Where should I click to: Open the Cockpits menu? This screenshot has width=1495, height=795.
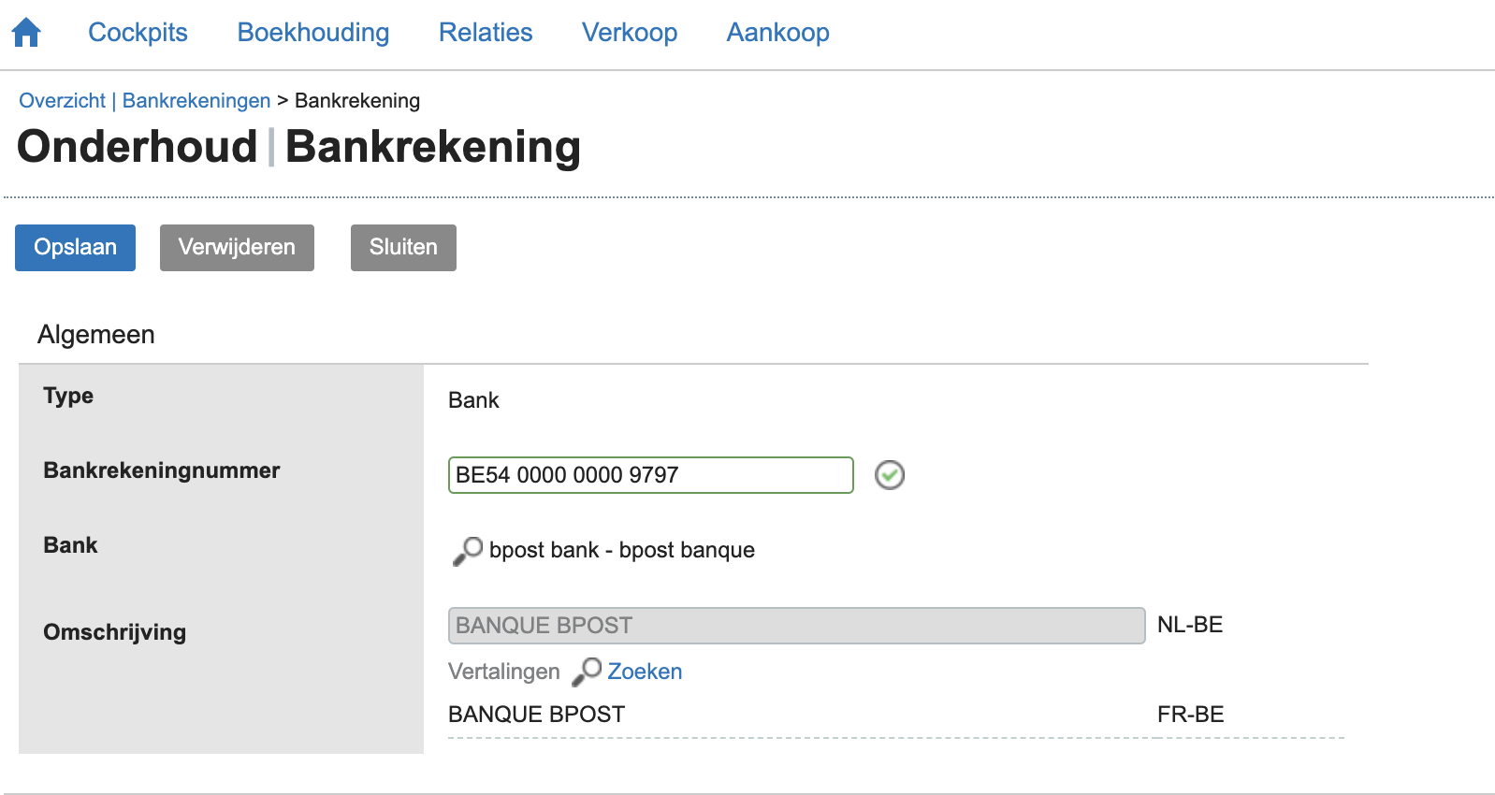(138, 33)
